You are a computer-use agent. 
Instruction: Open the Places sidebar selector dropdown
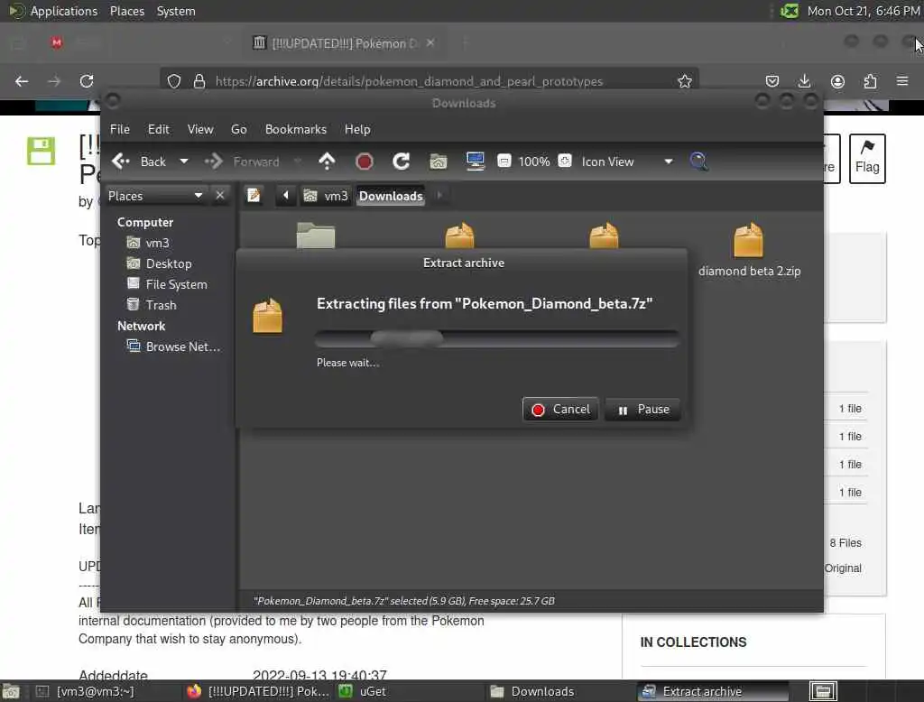coord(155,196)
